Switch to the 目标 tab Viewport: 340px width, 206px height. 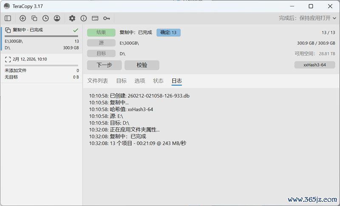121,81
